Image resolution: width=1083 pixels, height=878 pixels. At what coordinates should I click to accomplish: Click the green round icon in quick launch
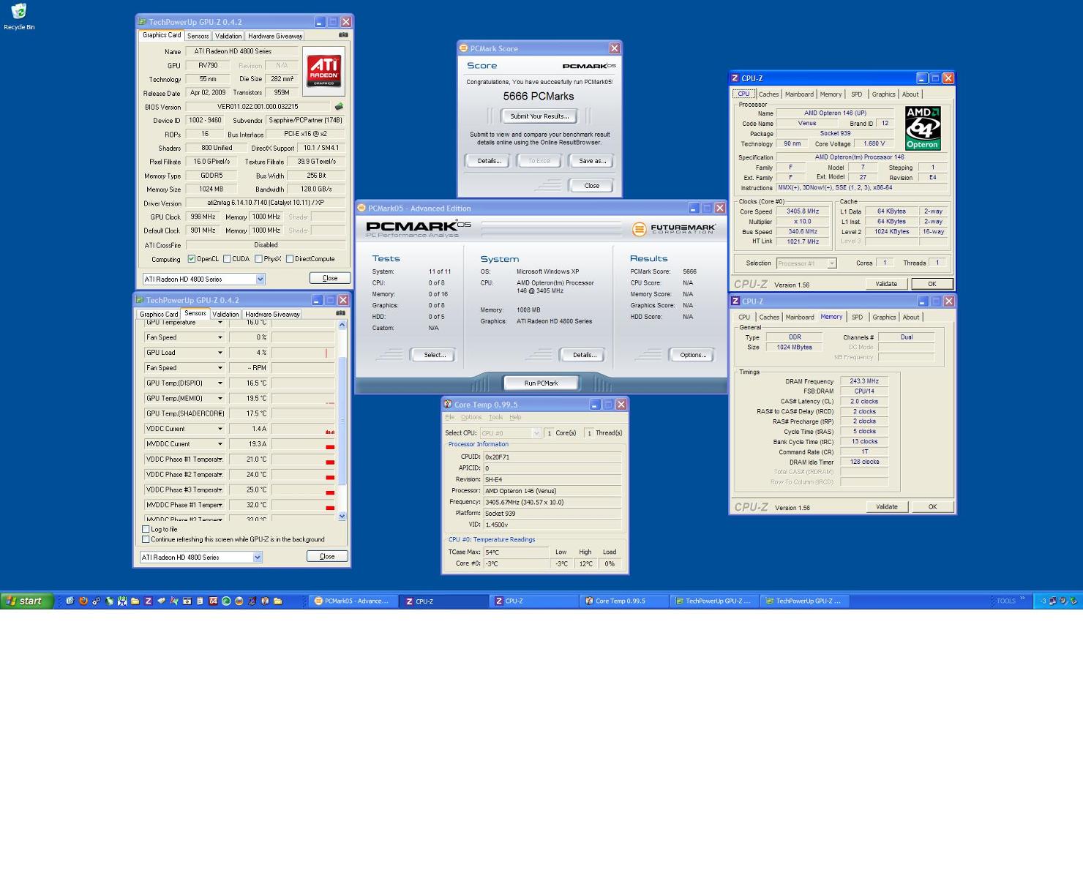(x=226, y=601)
